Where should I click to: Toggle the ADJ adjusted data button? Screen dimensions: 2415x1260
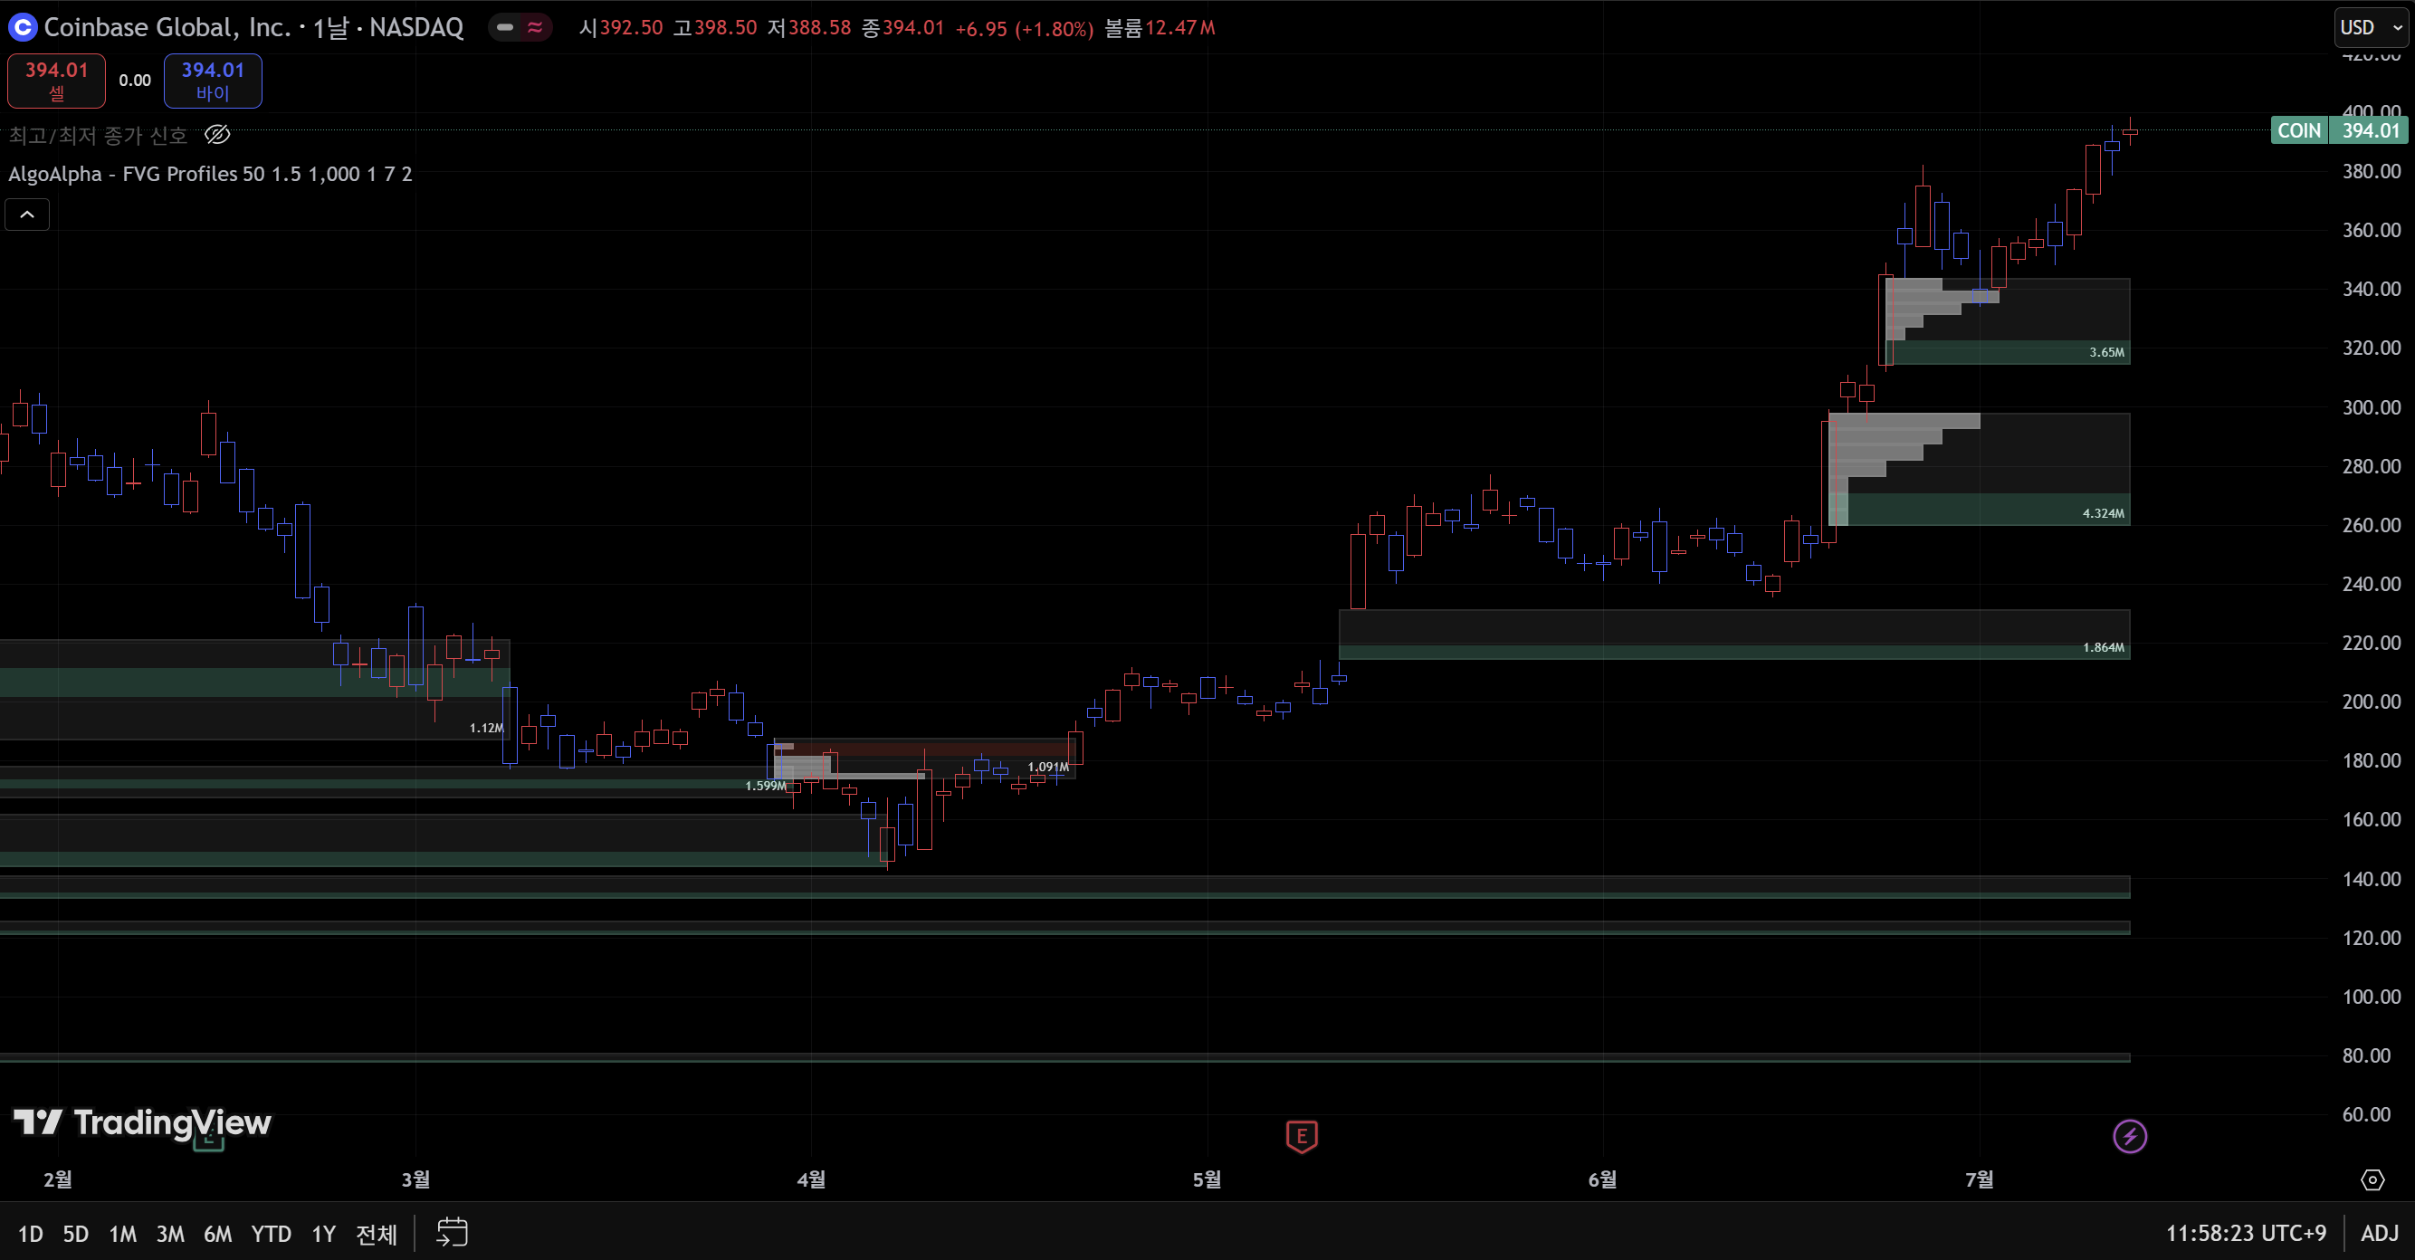click(2380, 1233)
